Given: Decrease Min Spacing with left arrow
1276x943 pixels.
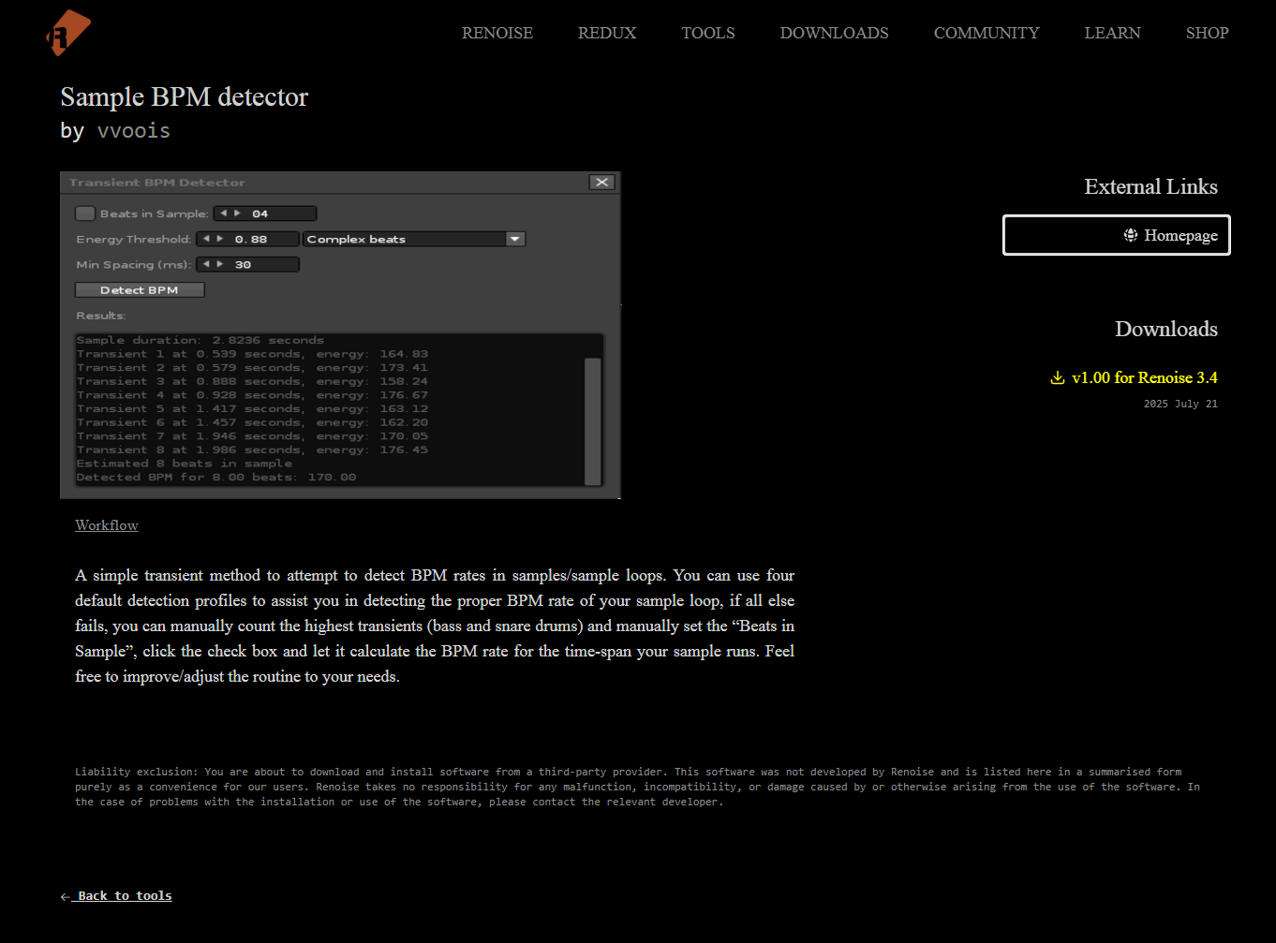Looking at the screenshot, I should pyautogui.click(x=207, y=264).
